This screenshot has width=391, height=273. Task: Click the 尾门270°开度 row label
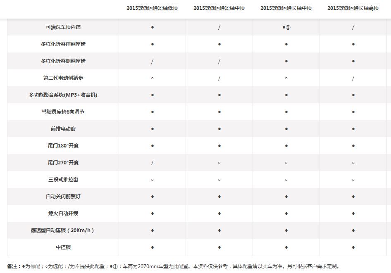pyautogui.click(x=63, y=163)
